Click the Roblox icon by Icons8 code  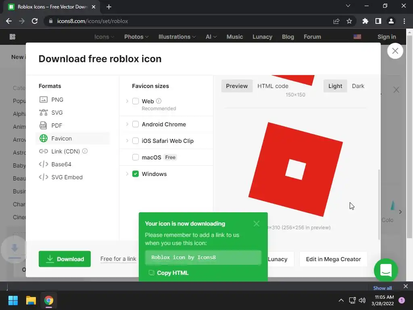pos(203,257)
